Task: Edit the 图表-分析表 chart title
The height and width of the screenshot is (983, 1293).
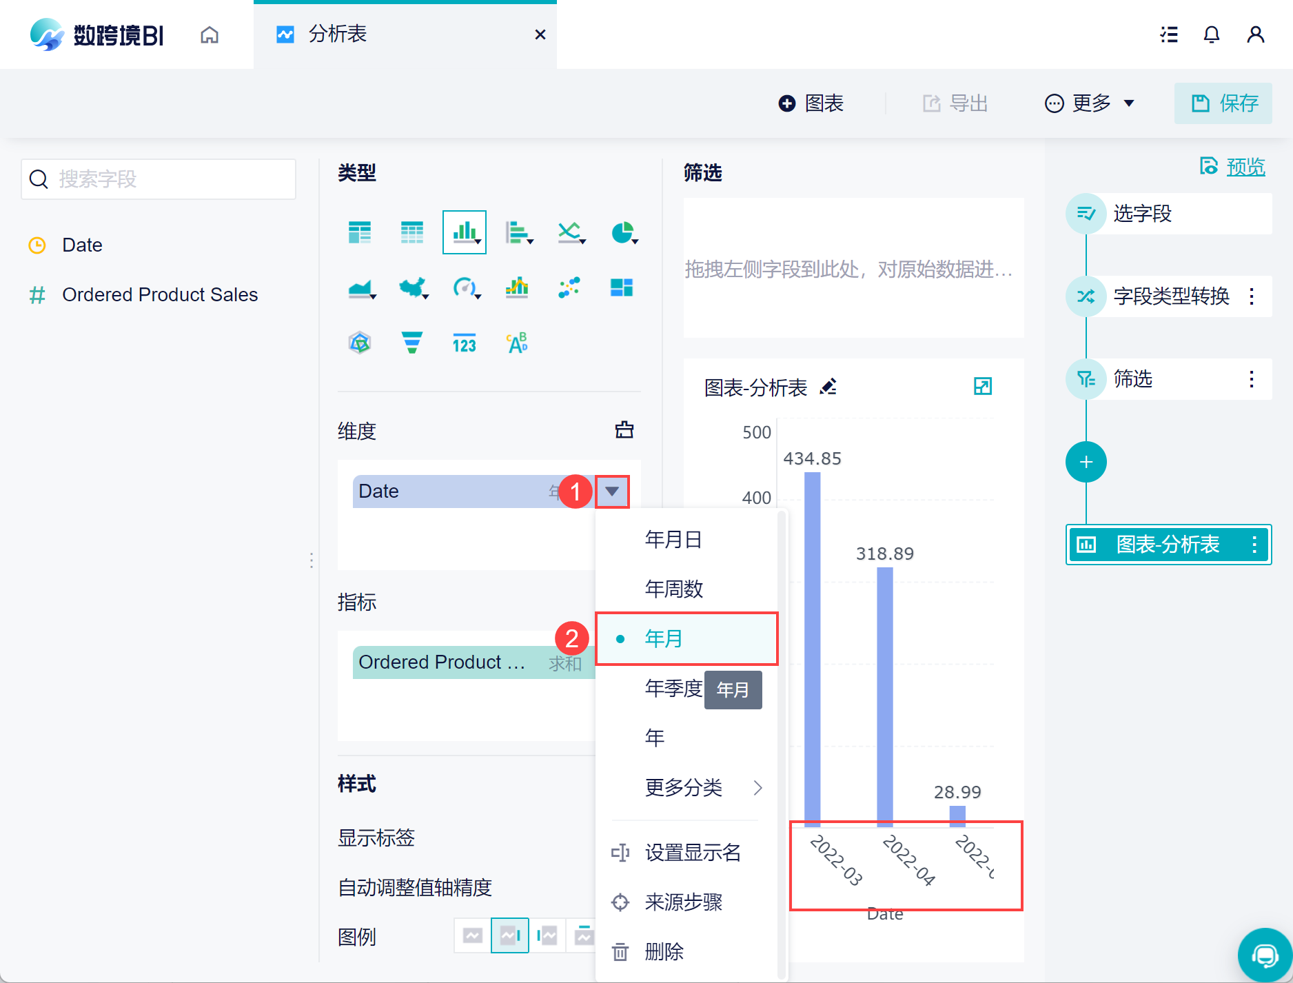Action: click(828, 387)
